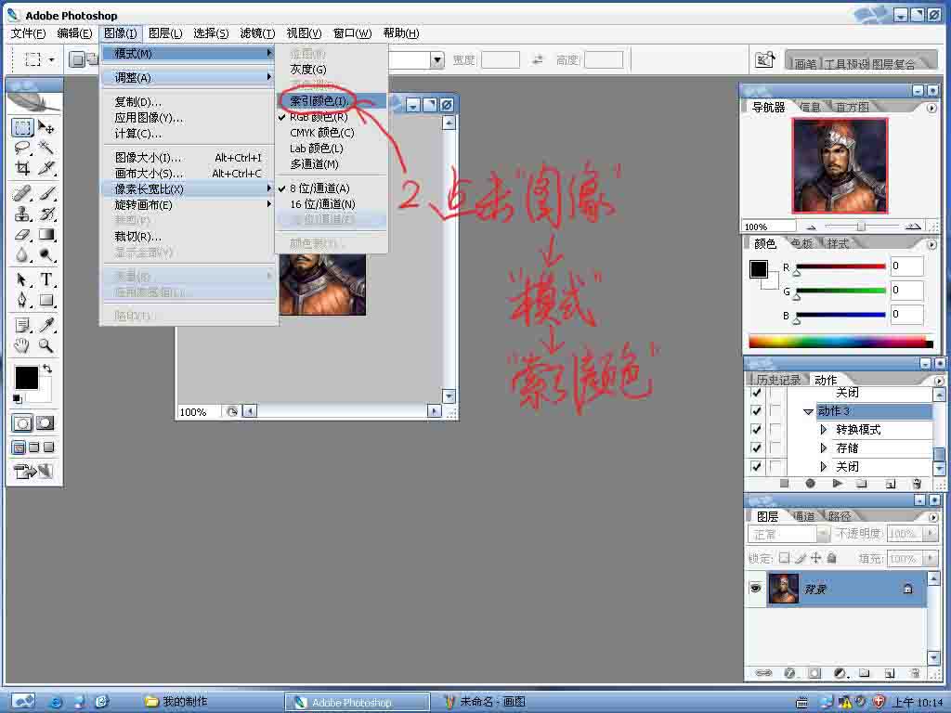
Task: Select the Type tool
Action: click(x=46, y=279)
